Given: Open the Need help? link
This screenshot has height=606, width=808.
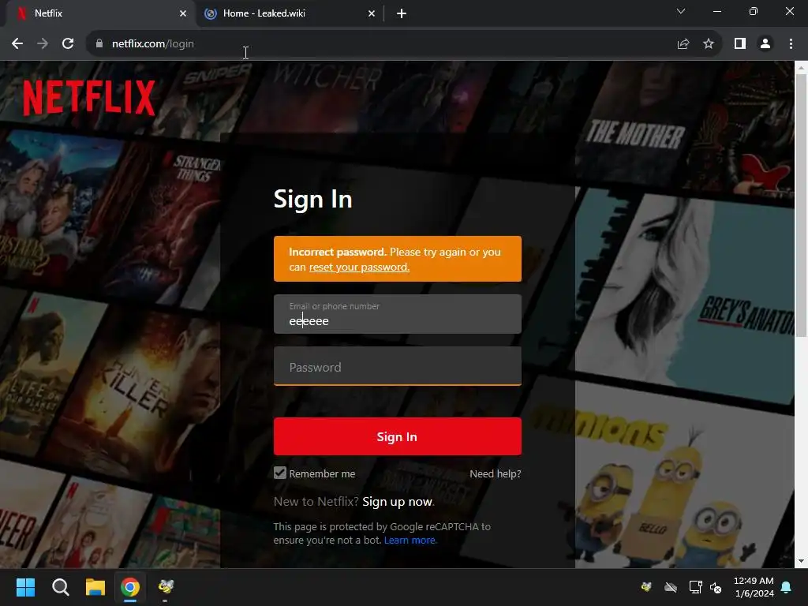Looking at the screenshot, I should [x=496, y=473].
